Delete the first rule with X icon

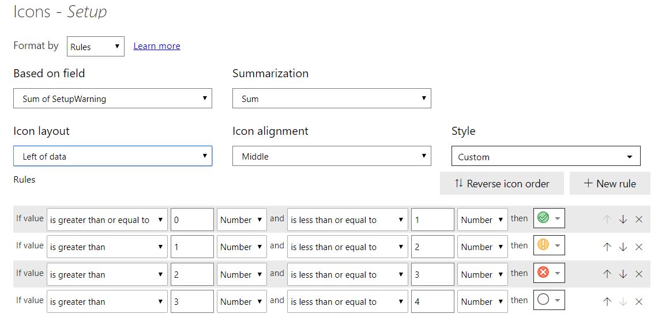tap(638, 220)
